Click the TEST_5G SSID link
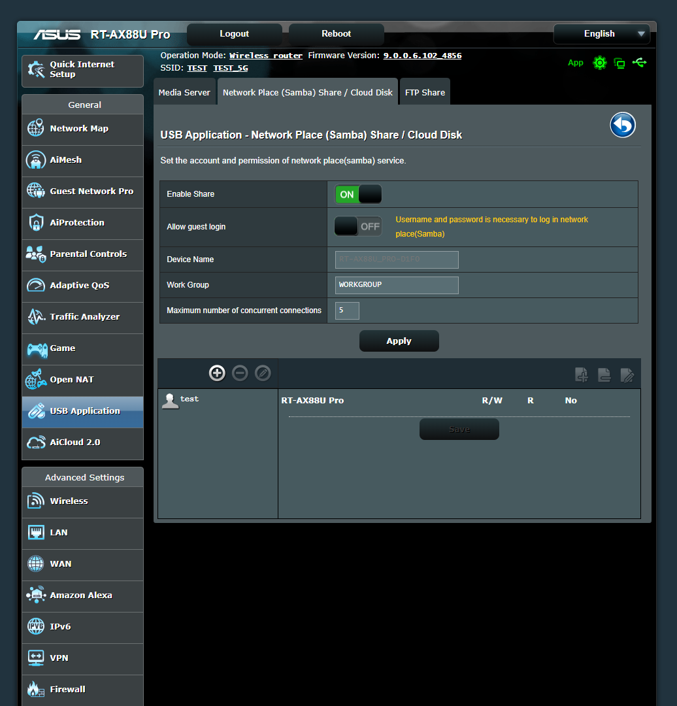 click(x=231, y=68)
